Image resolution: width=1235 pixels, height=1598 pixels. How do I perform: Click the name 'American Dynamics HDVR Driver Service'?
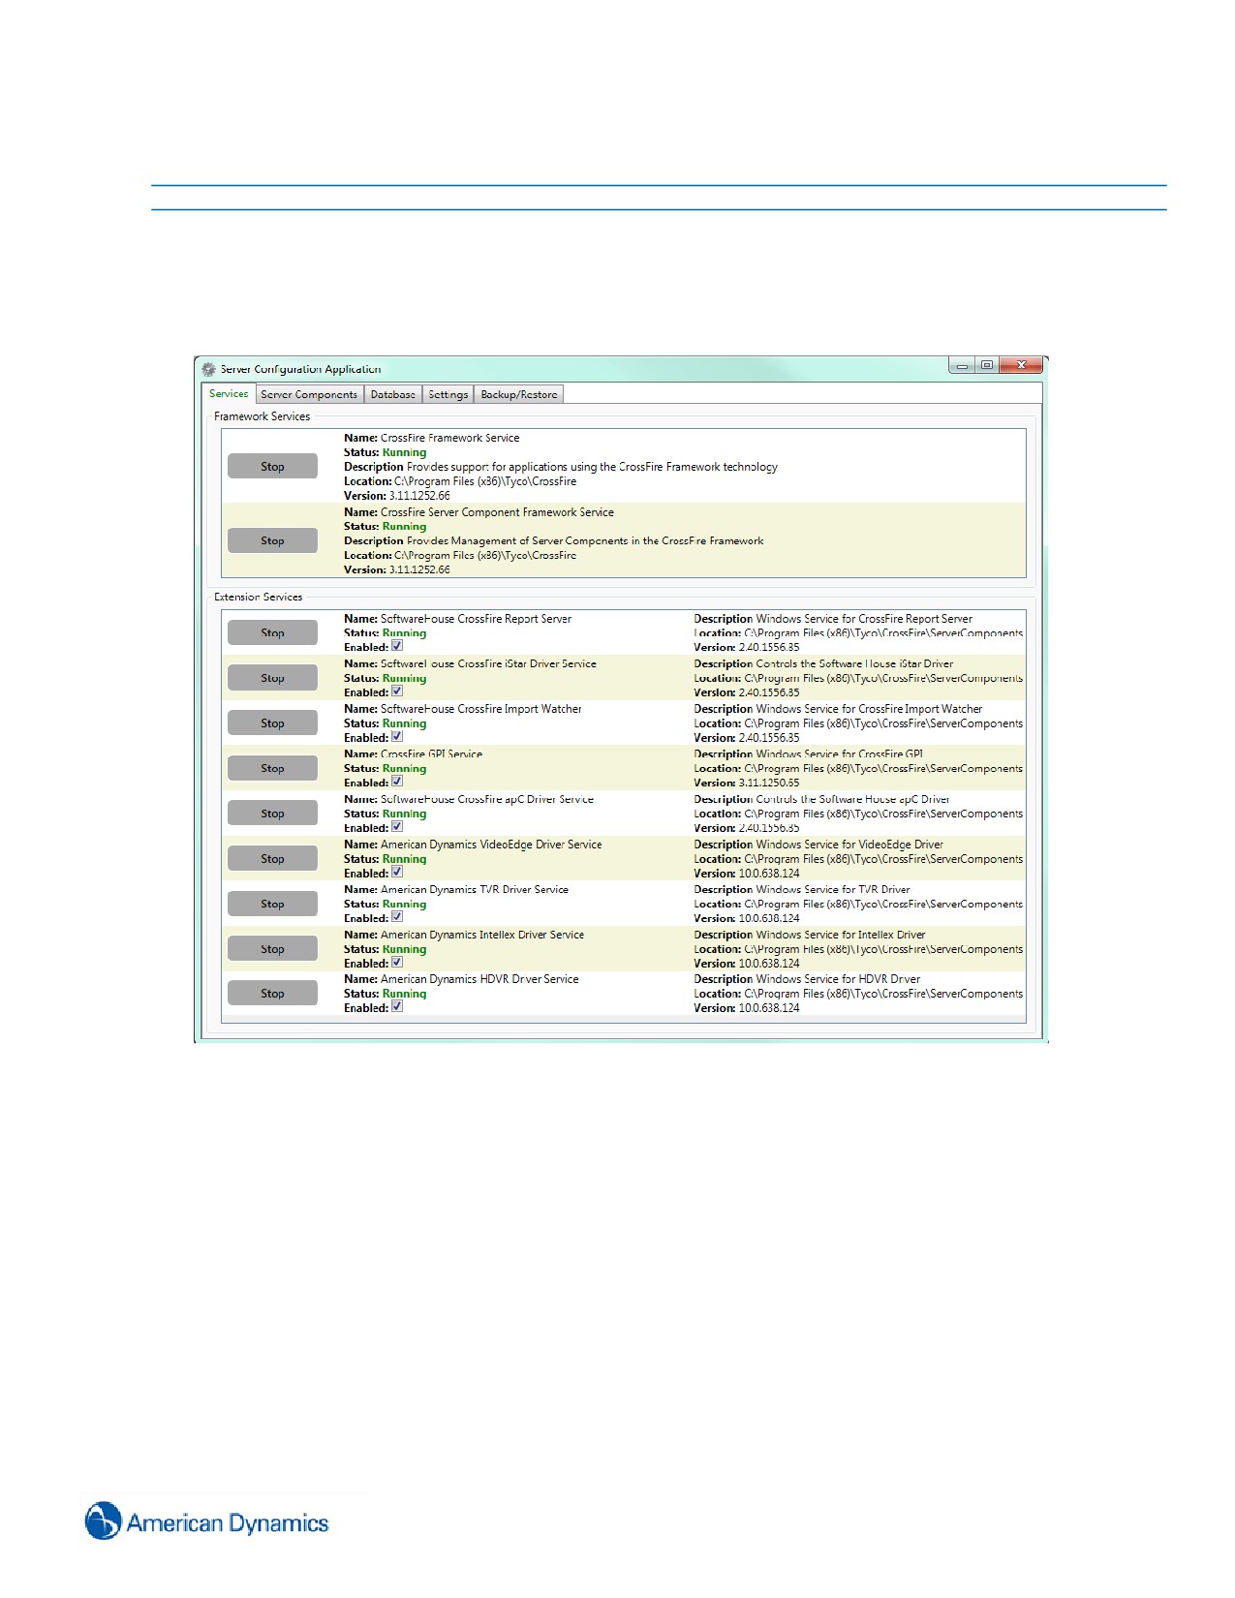(479, 979)
